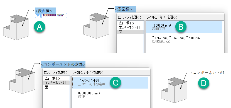Click the green circle marker D
The height and width of the screenshot is (108, 231).
click(204, 83)
